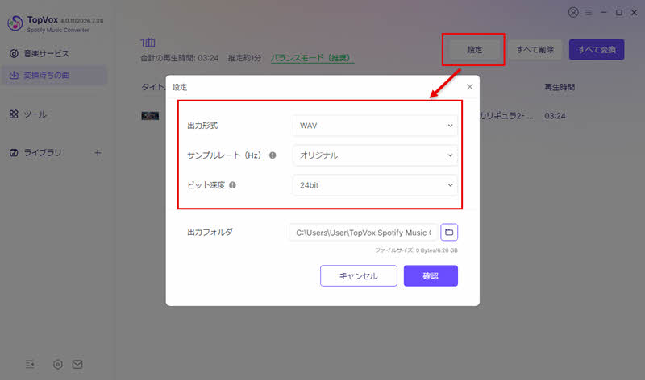The width and height of the screenshot is (645, 380).
Task: Click the song thumbnail in the list
Action: tap(150, 116)
